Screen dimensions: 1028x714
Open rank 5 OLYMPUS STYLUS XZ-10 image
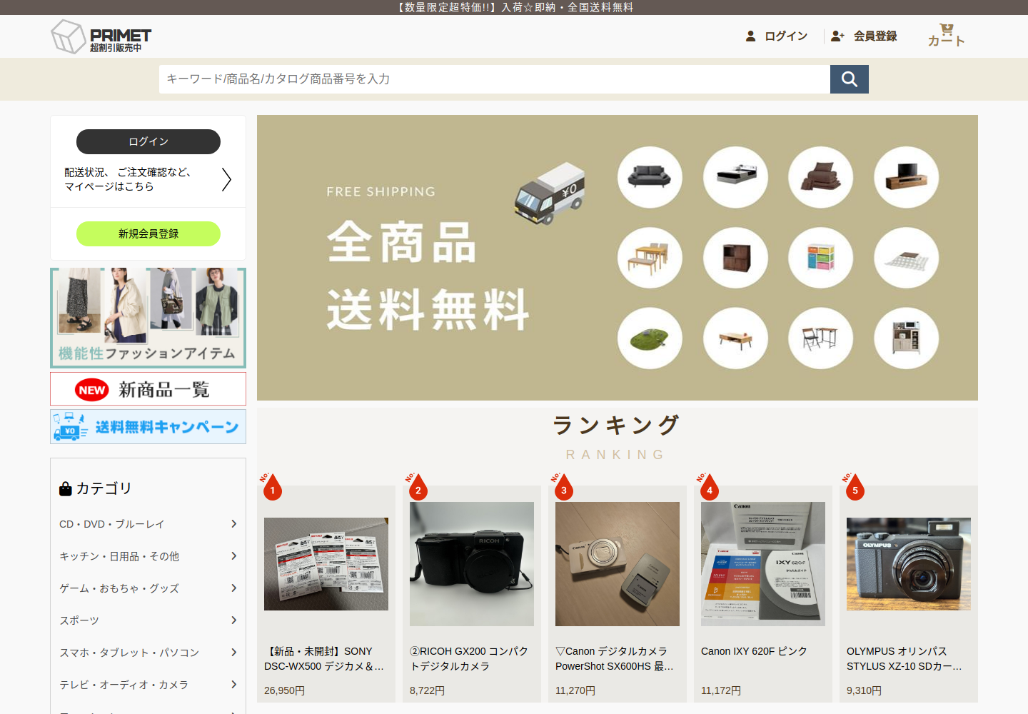click(x=909, y=564)
